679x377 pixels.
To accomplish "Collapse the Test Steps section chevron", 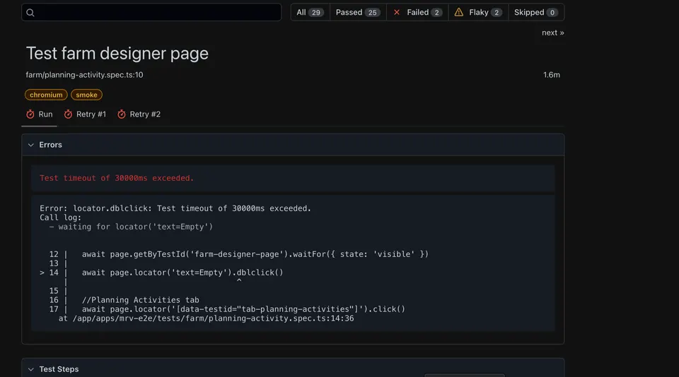I will click(x=30, y=369).
